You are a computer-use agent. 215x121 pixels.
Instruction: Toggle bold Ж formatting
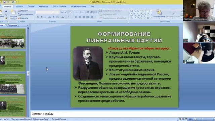(38, 17)
